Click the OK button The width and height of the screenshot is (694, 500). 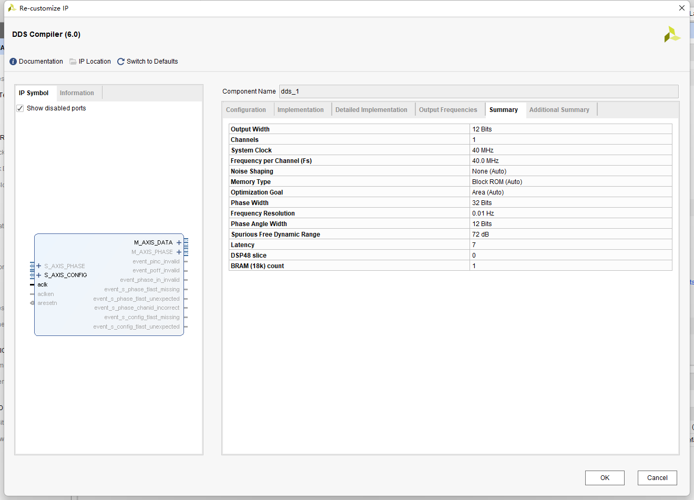[x=605, y=478]
